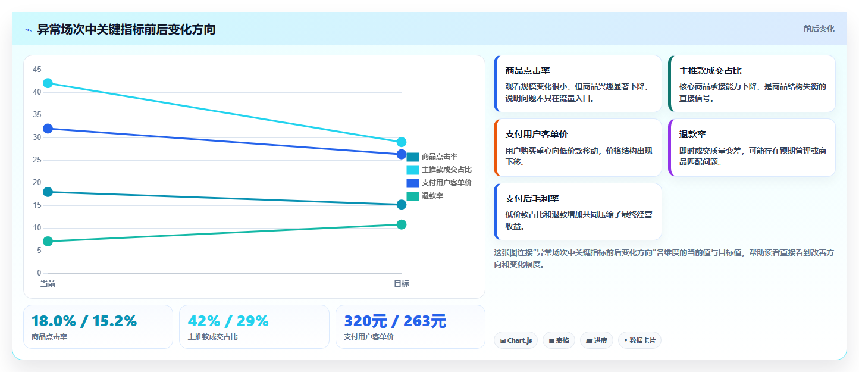859x372 pixels.
Task: Toggle 退款率 legend color box
Action: [412, 196]
